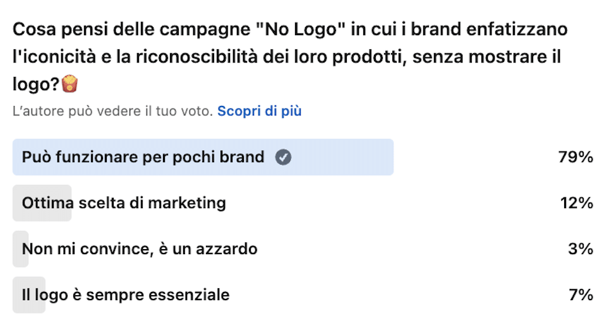Select "Può funzionare per pochi brand" option

pyautogui.click(x=143, y=158)
